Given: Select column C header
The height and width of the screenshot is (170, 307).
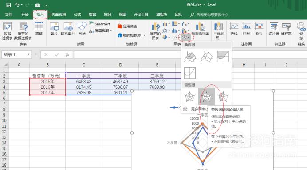Looking at the screenshot, I should tap(83, 65).
